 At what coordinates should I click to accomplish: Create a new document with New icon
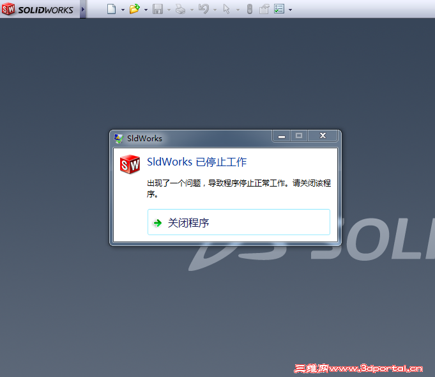tap(112, 9)
